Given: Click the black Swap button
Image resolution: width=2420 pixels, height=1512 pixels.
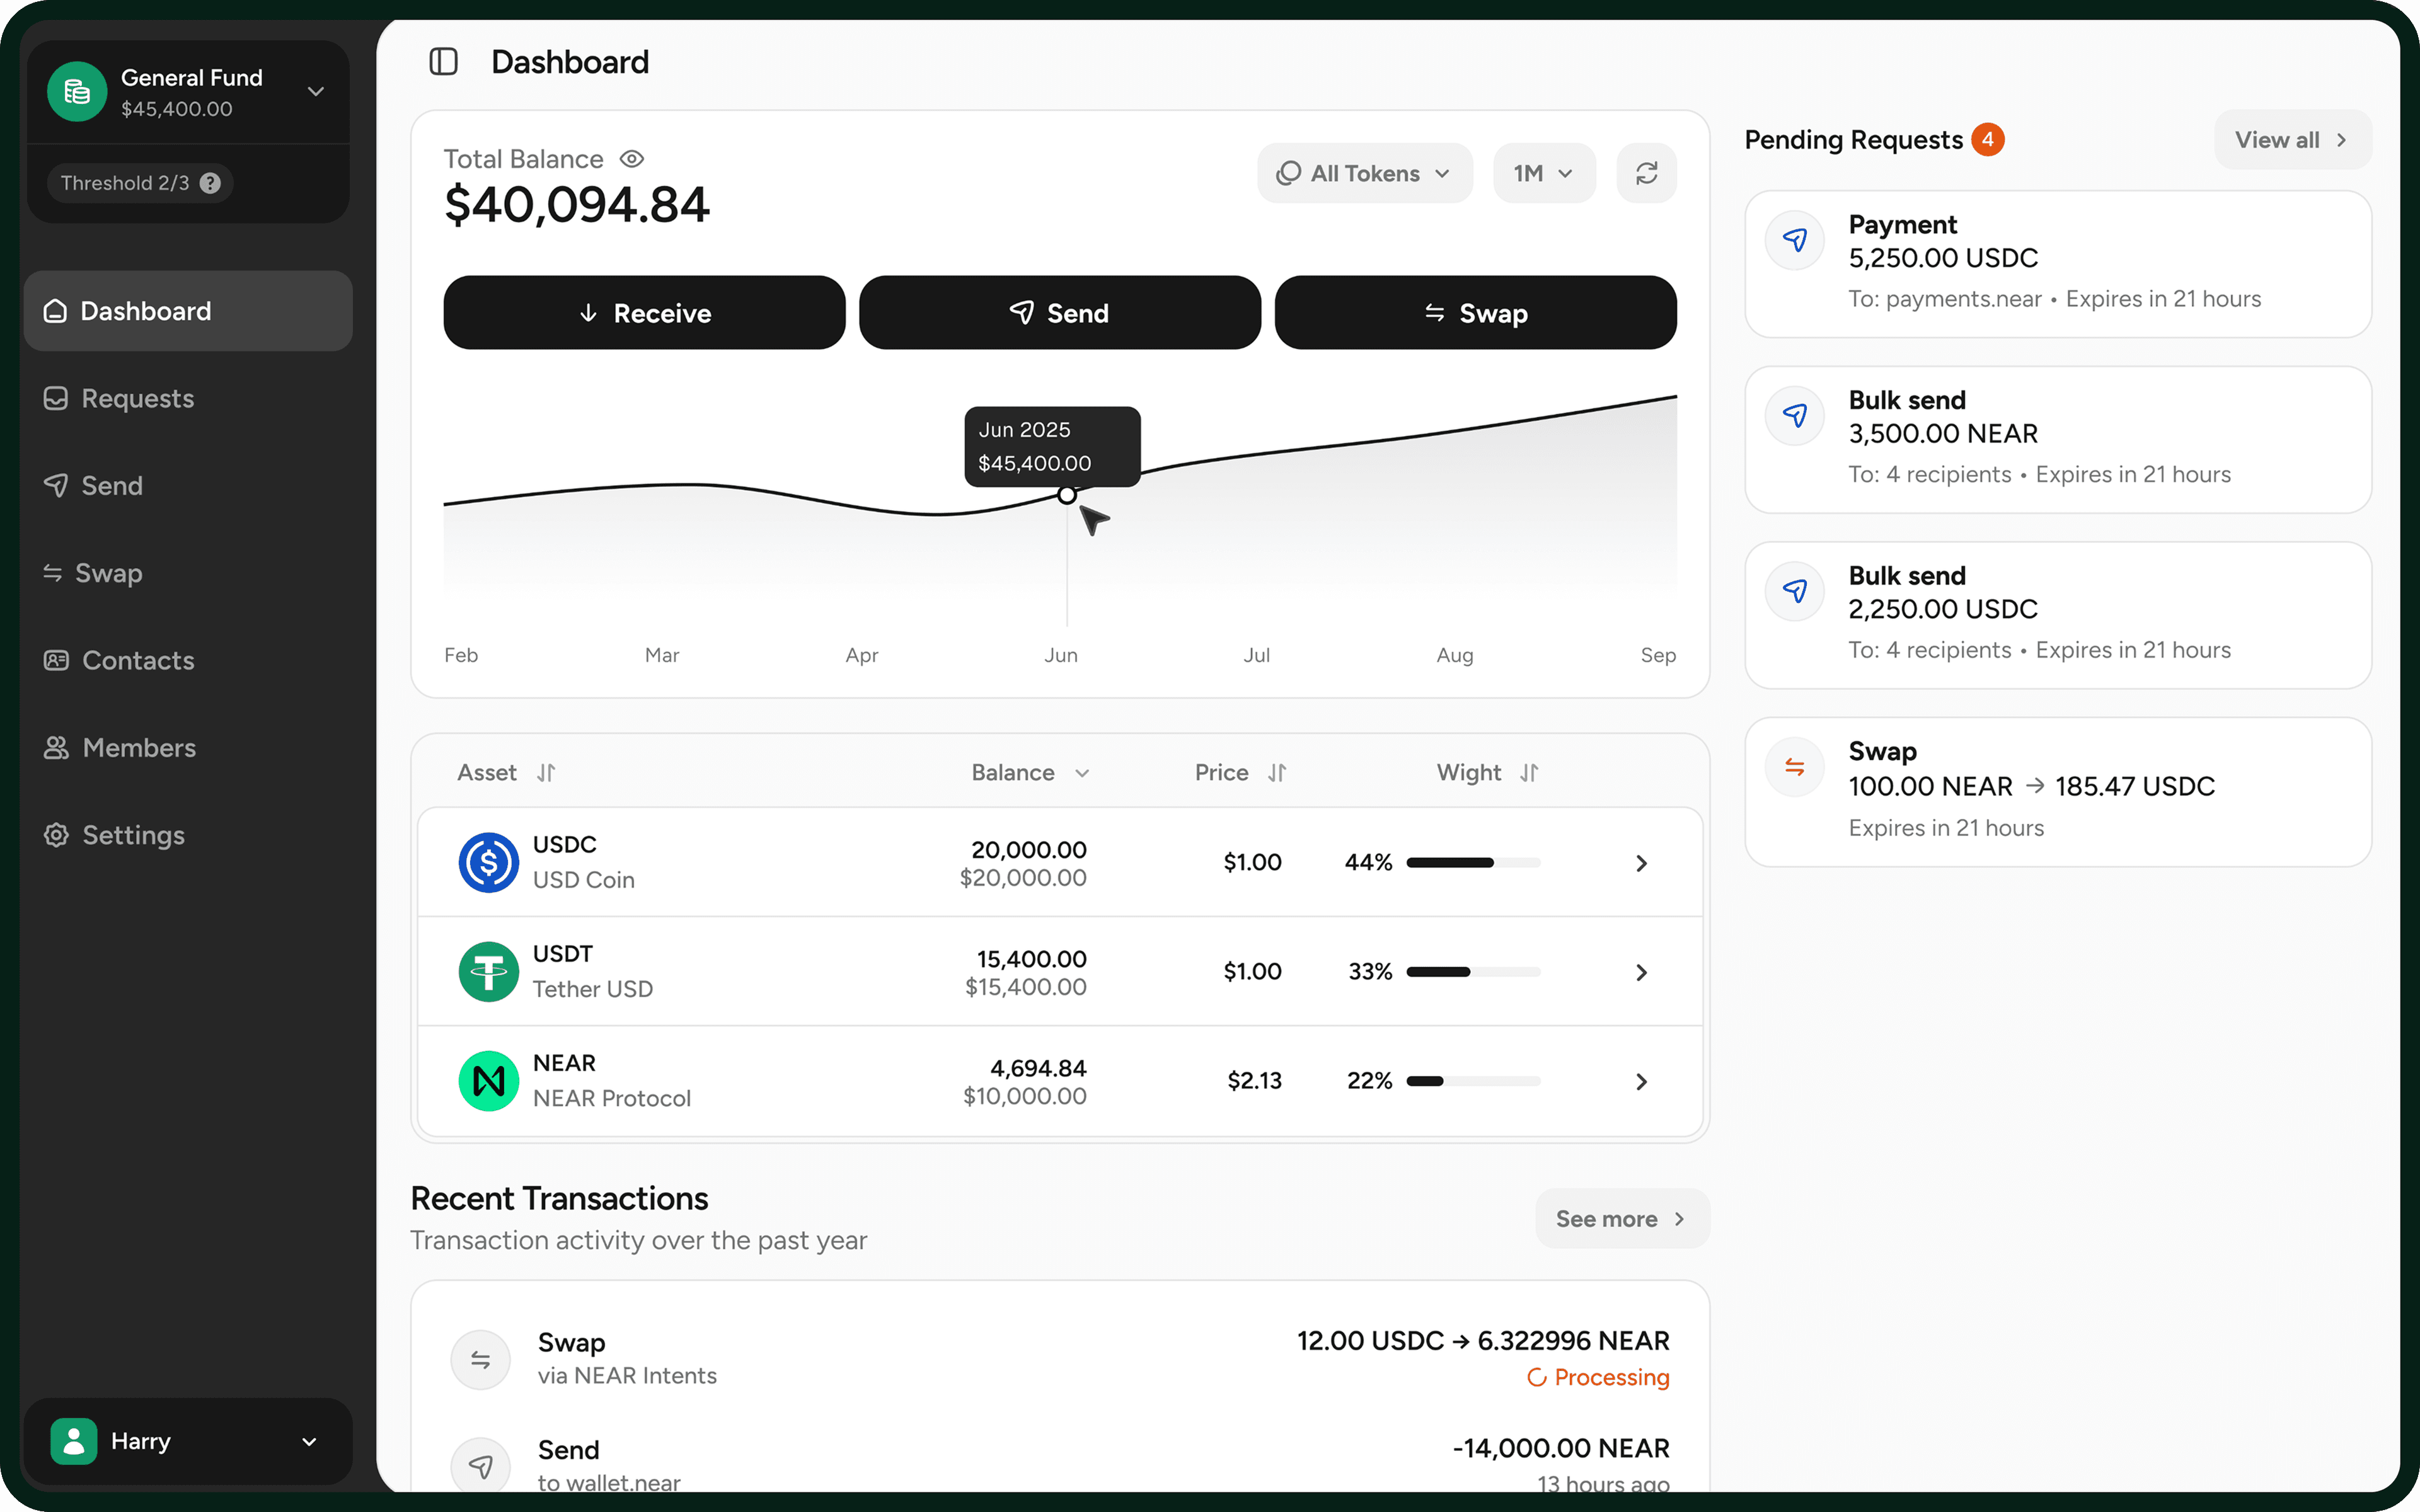Looking at the screenshot, I should pos(1476,313).
